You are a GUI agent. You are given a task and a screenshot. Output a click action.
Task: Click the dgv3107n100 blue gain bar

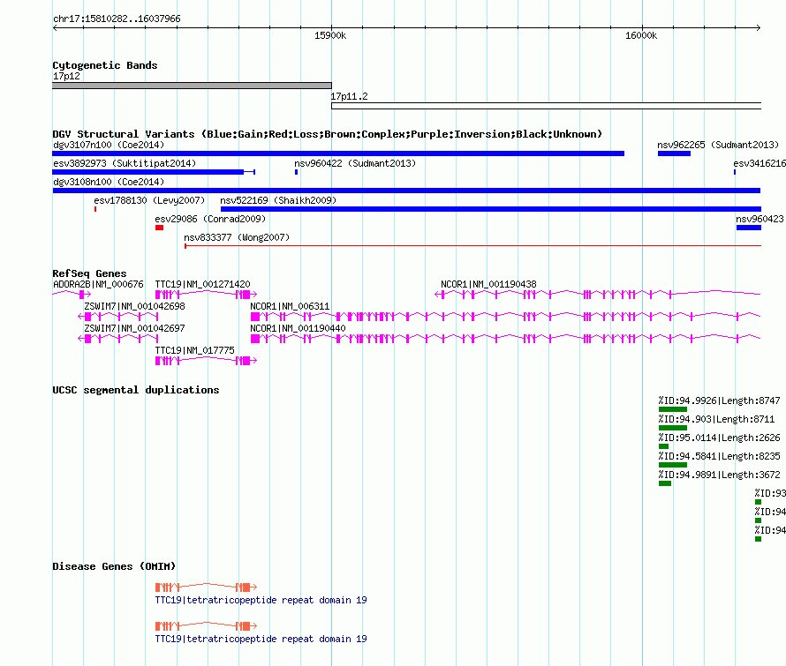point(338,153)
